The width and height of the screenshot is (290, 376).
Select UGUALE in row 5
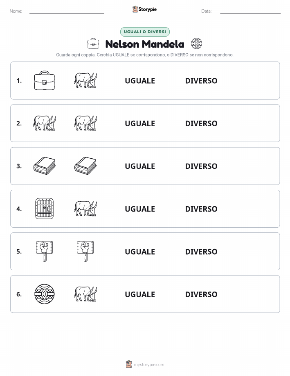click(140, 251)
